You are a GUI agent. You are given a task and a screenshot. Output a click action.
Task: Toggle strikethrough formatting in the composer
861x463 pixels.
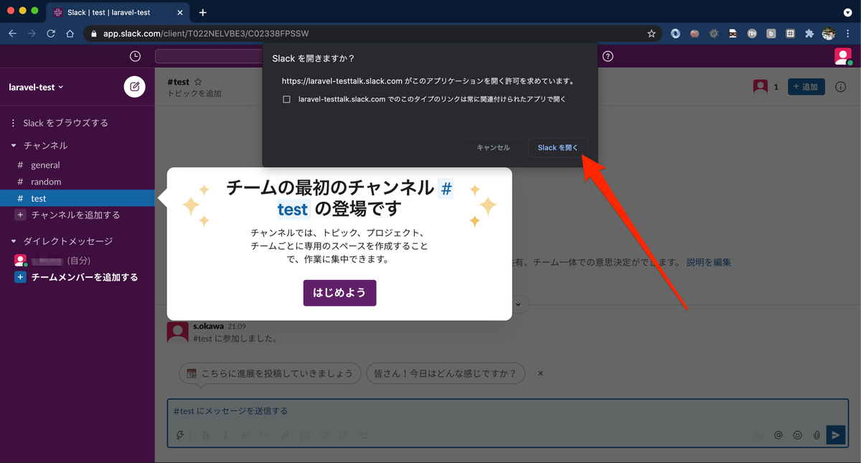tap(245, 435)
